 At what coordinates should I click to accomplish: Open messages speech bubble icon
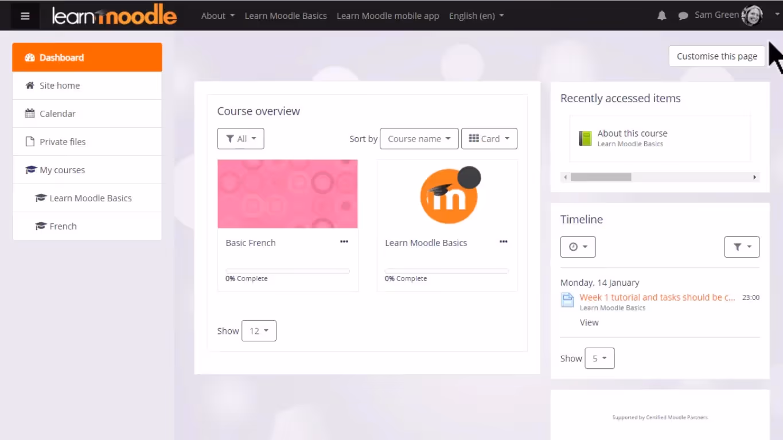[683, 16]
